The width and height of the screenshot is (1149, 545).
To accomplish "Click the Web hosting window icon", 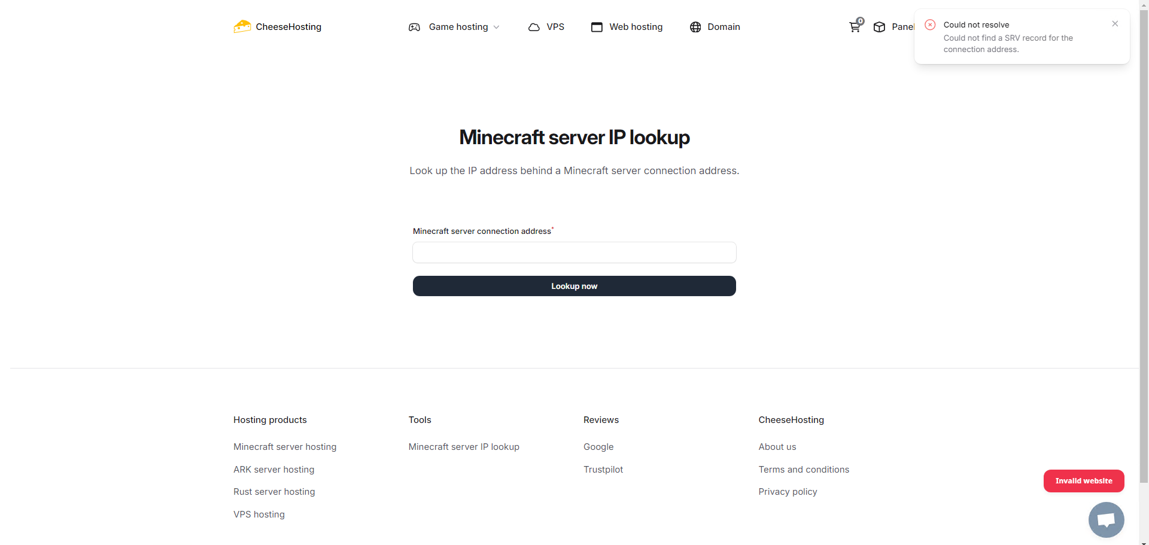I will click(597, 27).
